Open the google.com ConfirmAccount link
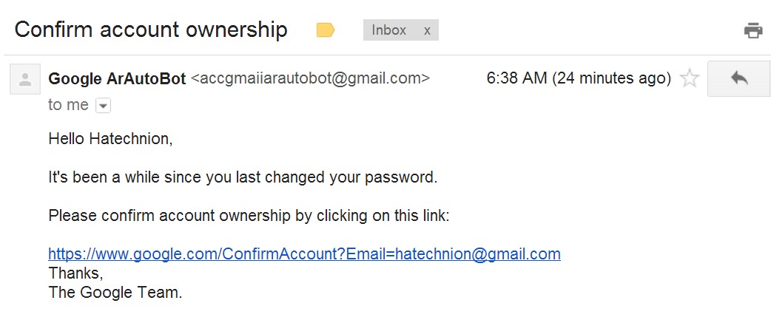Screen dimensions: 771x320 (304, 254)
